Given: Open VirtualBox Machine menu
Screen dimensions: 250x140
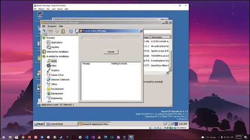Looking at the screenshot, I should point(41,9).
